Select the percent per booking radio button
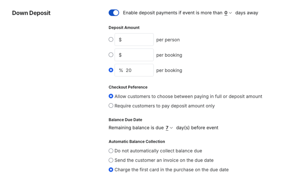Image resolution: width=293 pixels, height=183 pixels. coord(111,70)
